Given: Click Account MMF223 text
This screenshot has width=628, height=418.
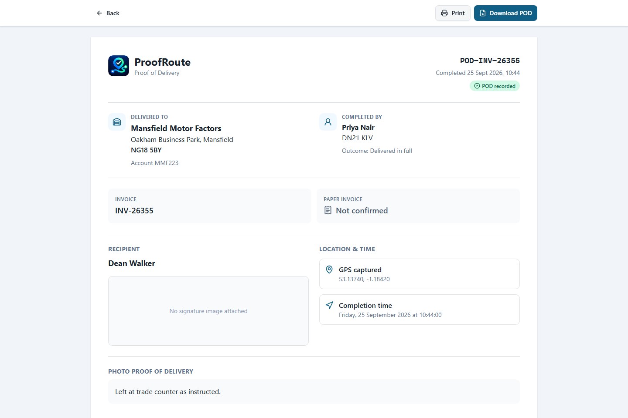Looking at the screenshot, I should tap(154, 163).
